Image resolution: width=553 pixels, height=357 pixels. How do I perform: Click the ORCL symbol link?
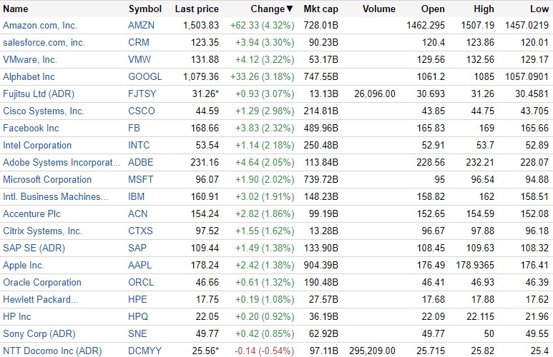[141, 282]
